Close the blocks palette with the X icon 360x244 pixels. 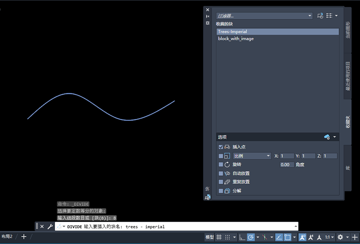coord(207,10)
